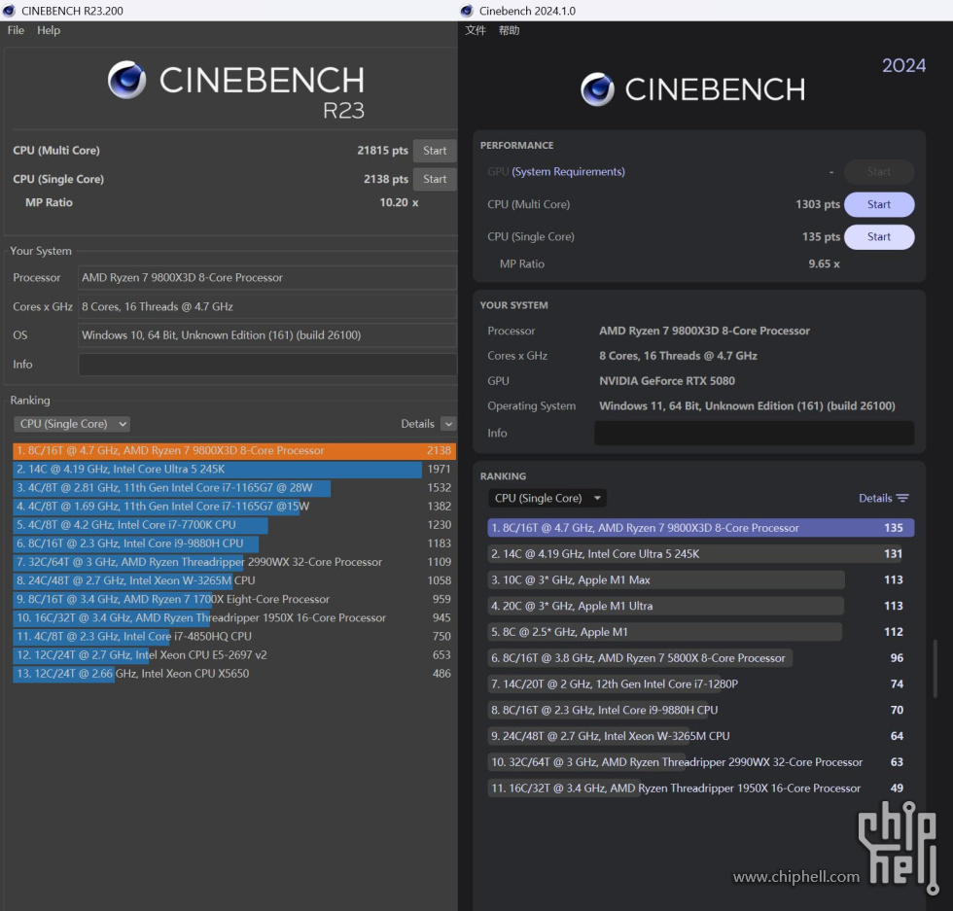Click Cinebench R23 title bar app icon

click(9, 11)
